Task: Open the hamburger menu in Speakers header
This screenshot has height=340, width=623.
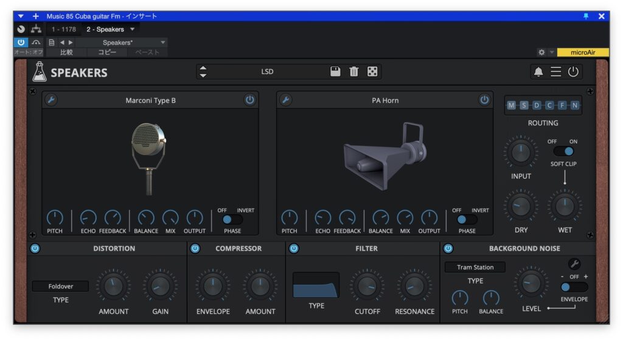Action: 556,72
